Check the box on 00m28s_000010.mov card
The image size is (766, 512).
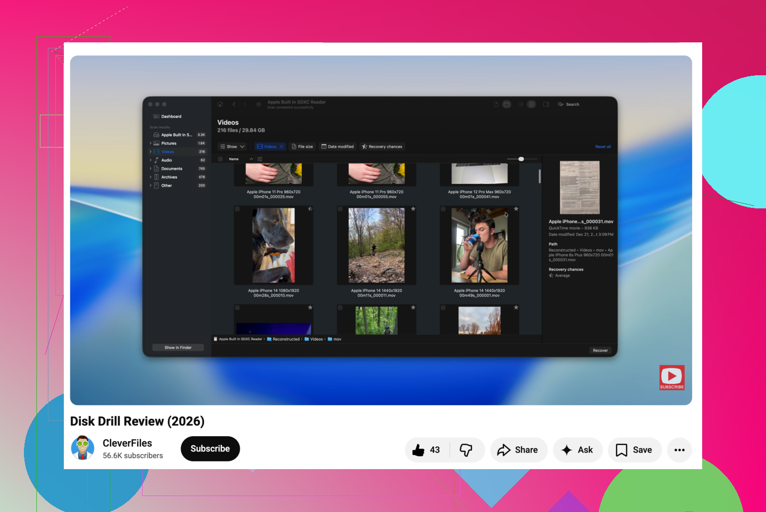coord(237,209)
